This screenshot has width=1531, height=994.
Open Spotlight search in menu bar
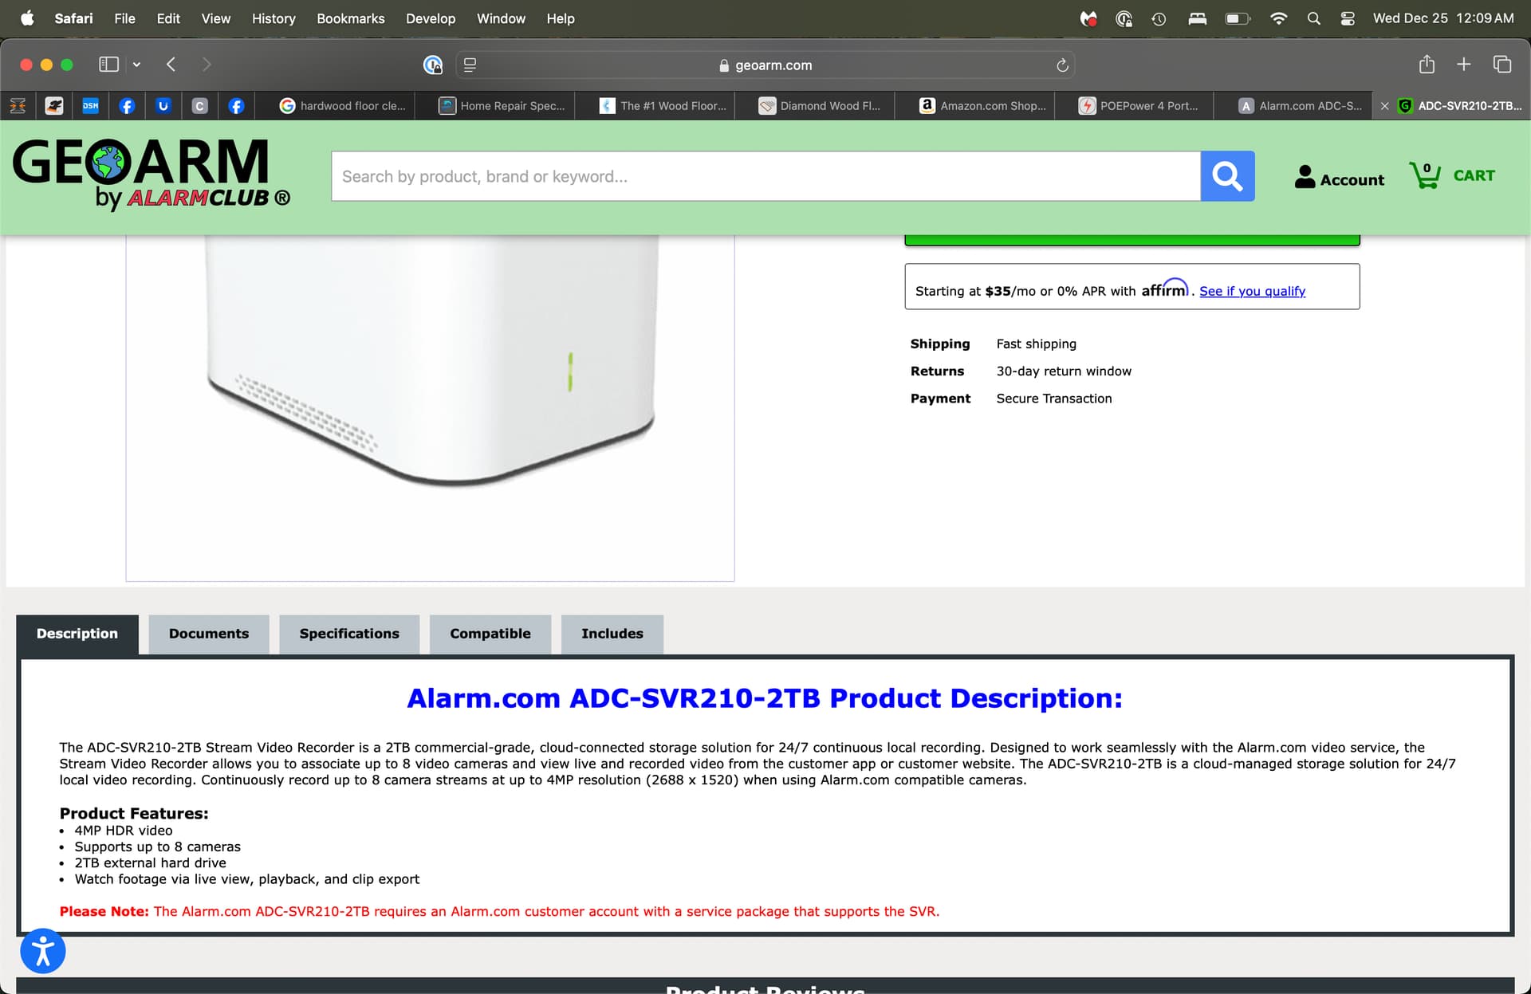(x=1314, y=18)
